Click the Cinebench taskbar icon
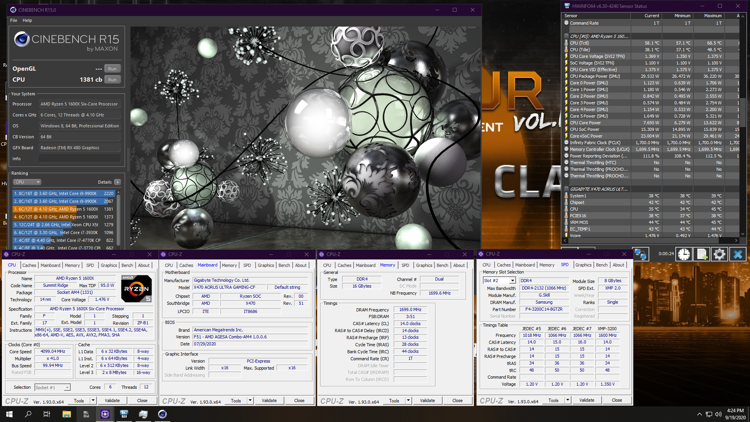This screenshot has height=422, width=750. pos(162,414)
